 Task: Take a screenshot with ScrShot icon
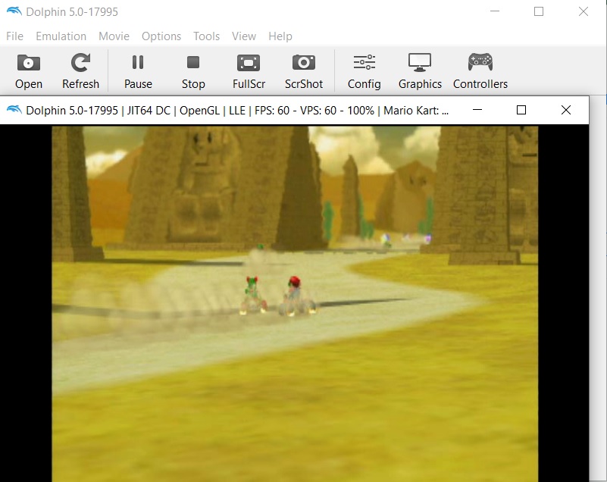(x=304, y=71)
